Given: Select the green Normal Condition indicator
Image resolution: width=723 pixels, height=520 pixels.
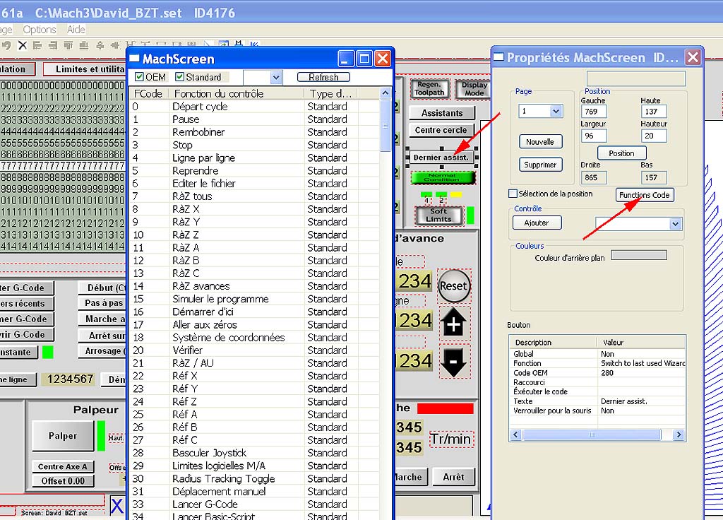Looking at the screenshot, I should coord(443,177).
